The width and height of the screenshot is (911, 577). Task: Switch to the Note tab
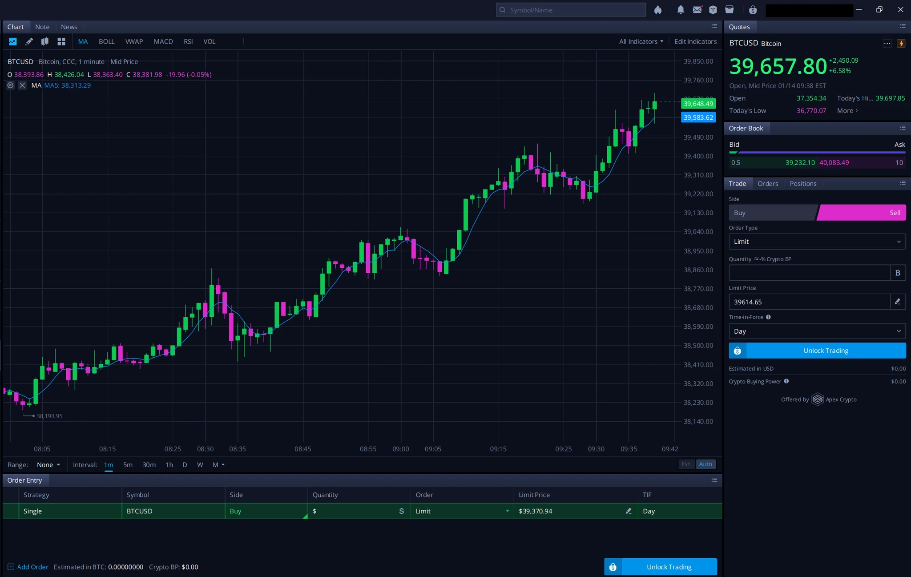(x=42, y=27)
